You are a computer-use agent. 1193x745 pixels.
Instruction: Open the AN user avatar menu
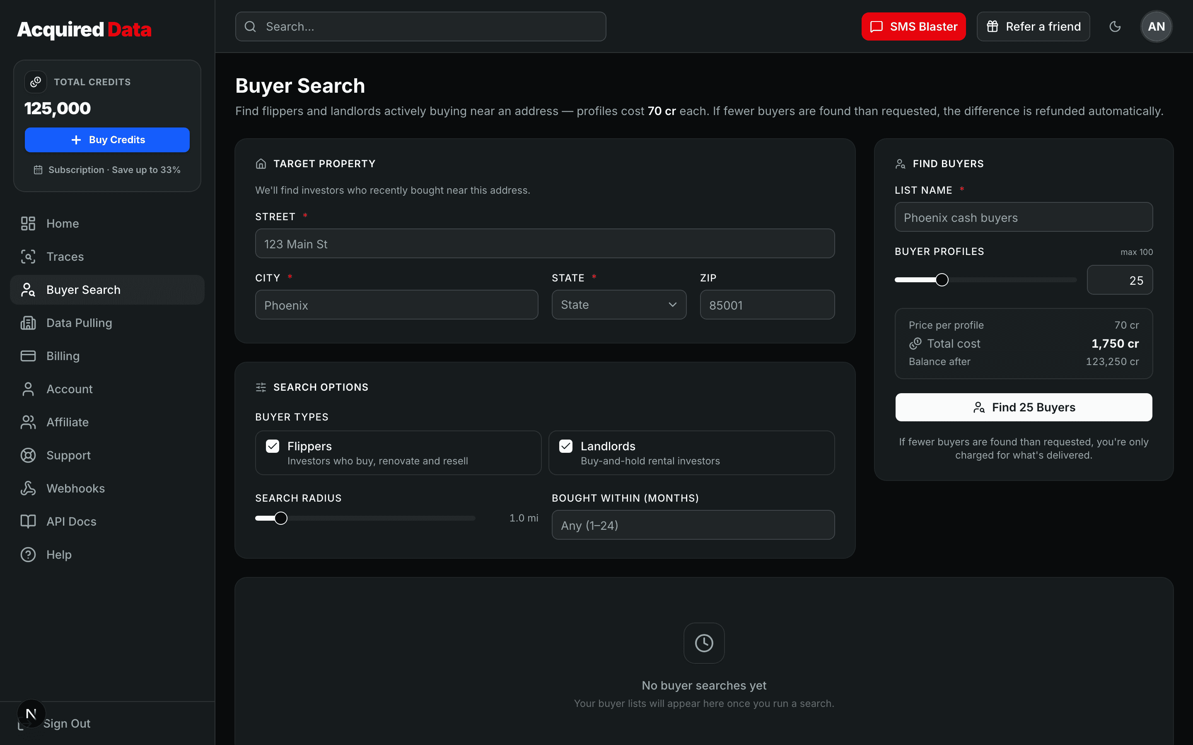1157,26
